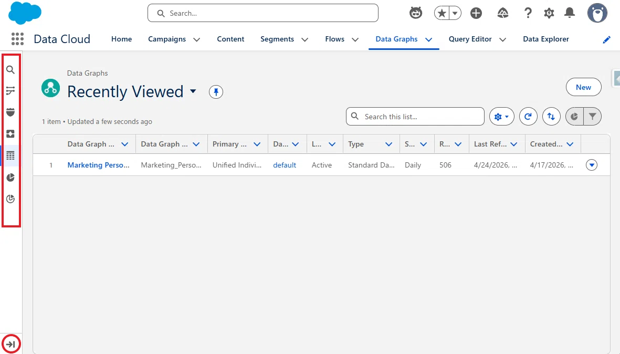
Task: Open list view controls gear
Action: 502,117
